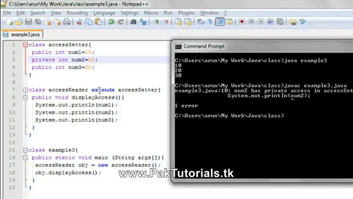Toggle synchronized vertical scrolling
This screenshot has width=353, height=199.
179,22
